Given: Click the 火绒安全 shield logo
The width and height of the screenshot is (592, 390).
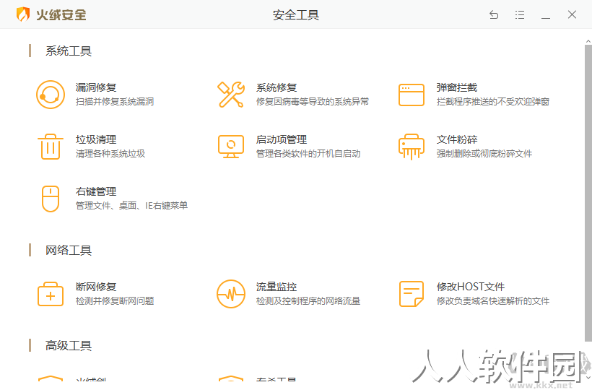Looking at the screenshot, I should [23, 14].
